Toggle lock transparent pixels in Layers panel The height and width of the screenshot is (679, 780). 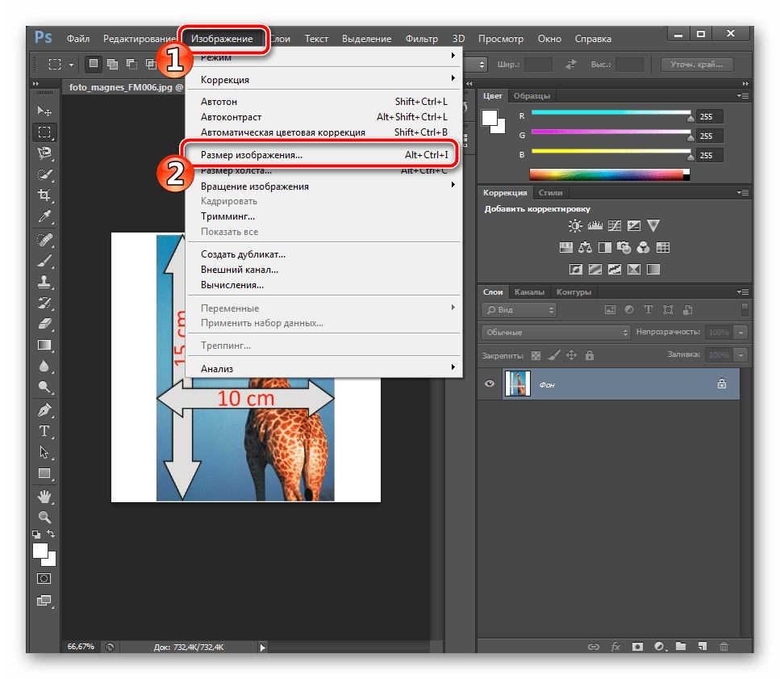pos(536,354)
